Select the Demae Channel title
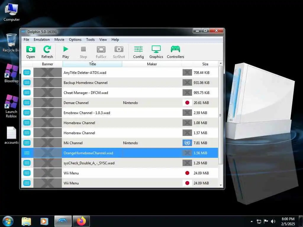303x227 pixels. point(76,103)
